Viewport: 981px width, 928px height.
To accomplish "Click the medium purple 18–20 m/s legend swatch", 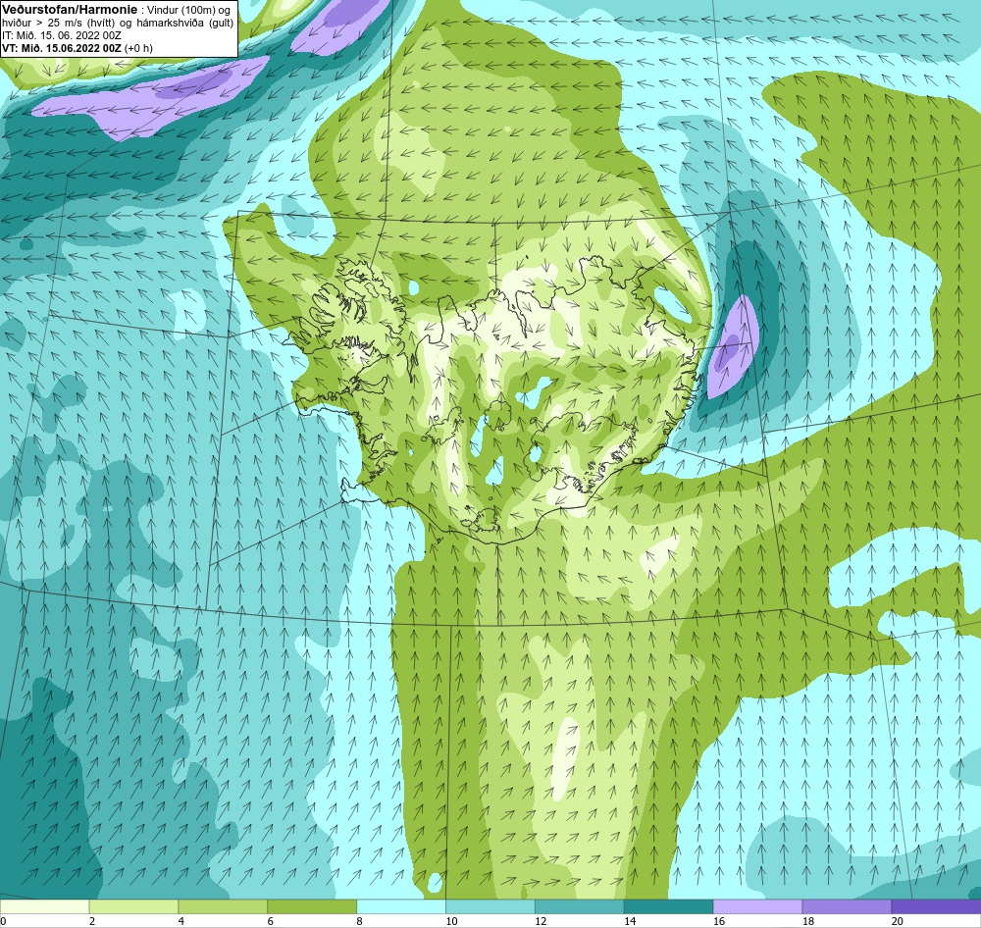I will tap(848, 906).
